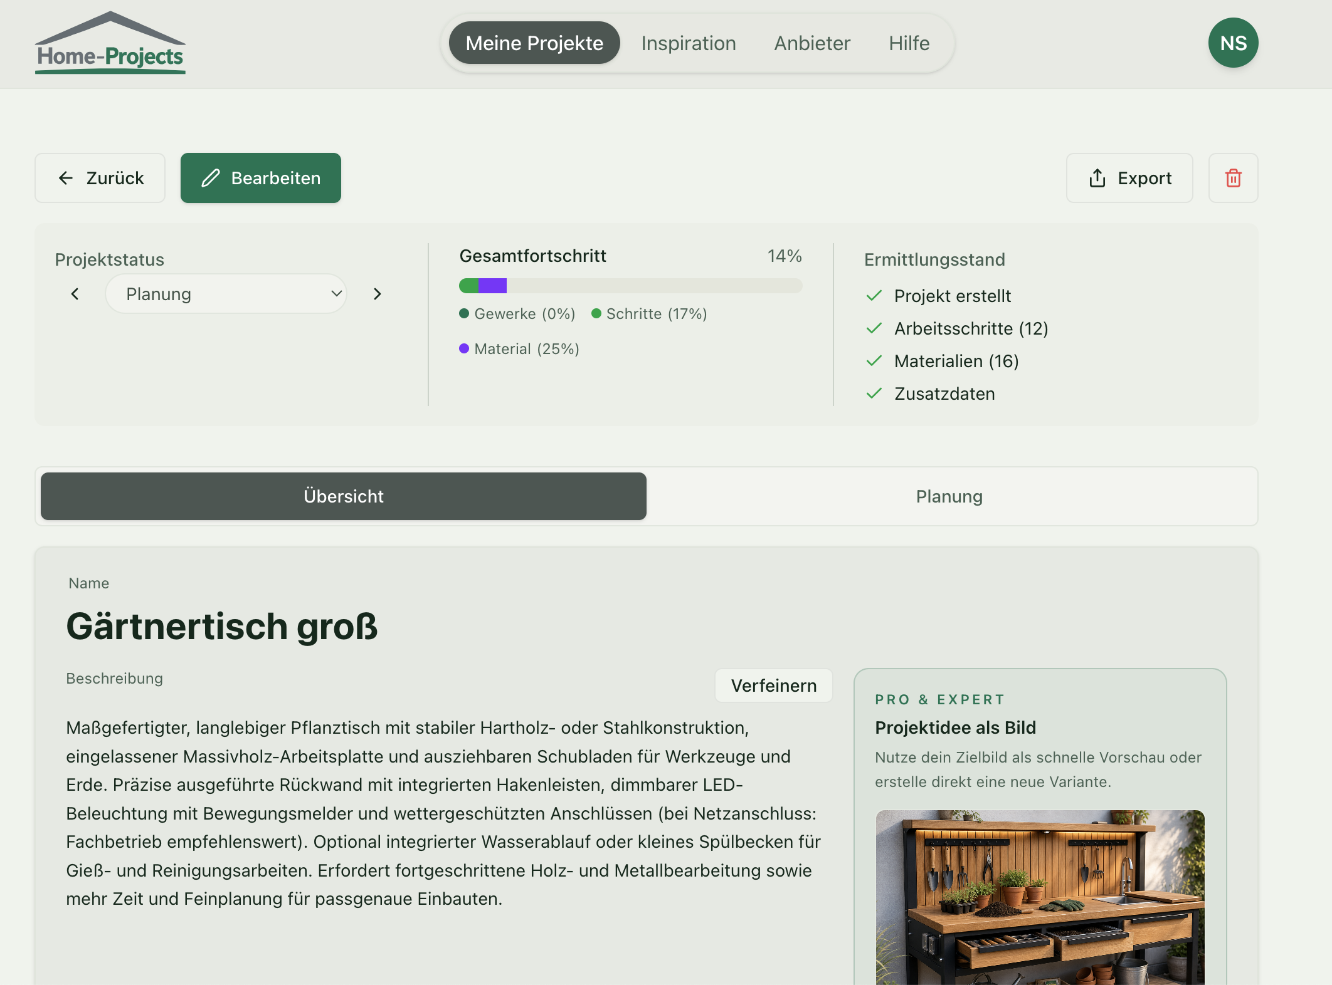Click the Verfeinern button

point(774,685)
